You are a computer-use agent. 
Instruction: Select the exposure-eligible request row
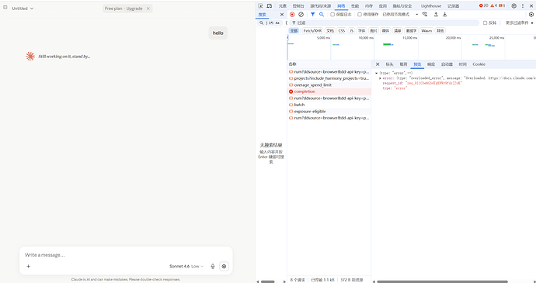coord(329,112)
